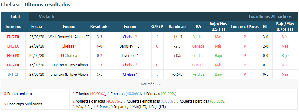
Task: Click ENG LC tournament label
Action: 13,46
